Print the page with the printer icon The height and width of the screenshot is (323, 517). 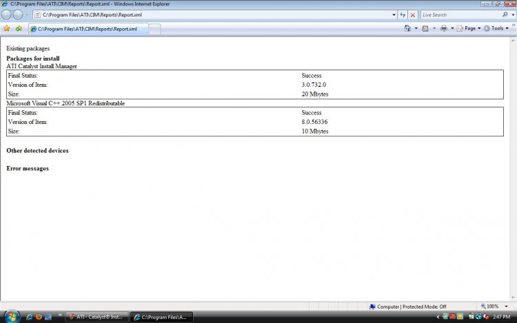[x=444, y=28]
